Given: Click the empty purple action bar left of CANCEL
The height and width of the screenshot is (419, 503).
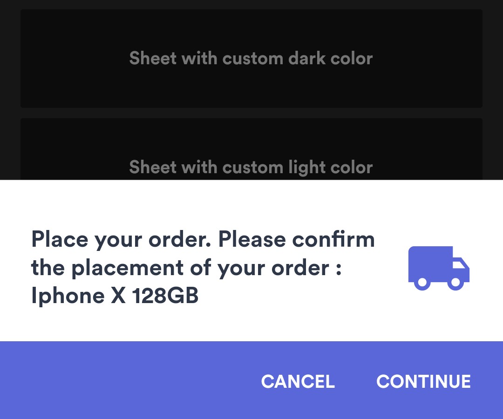Looking at the screenshot, I should pyautogui.click(x=126, y=381).
